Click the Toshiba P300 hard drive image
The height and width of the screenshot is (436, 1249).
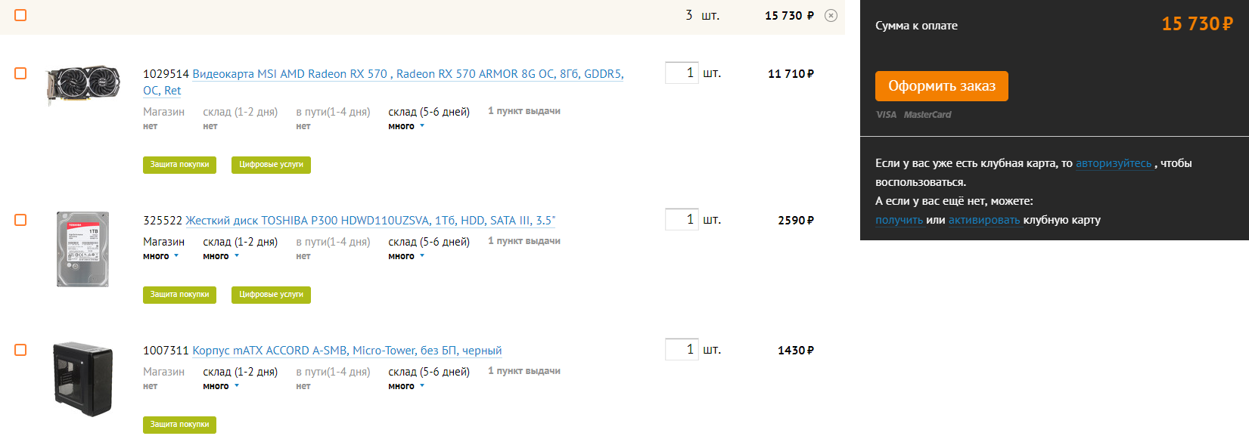(83, 249)
